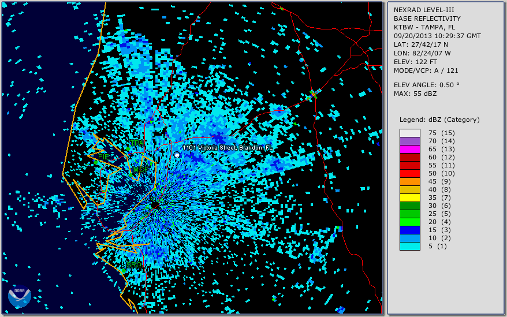Click the BASE REFLECTIVITY product title

point(427,18)
